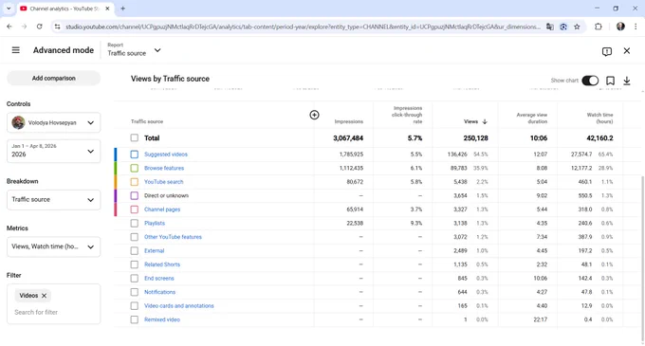The height and width of the screenshot is (346, 645).
Task: Expand the Volodya Hovsepyan channel selector
Action: pos(53,122)
